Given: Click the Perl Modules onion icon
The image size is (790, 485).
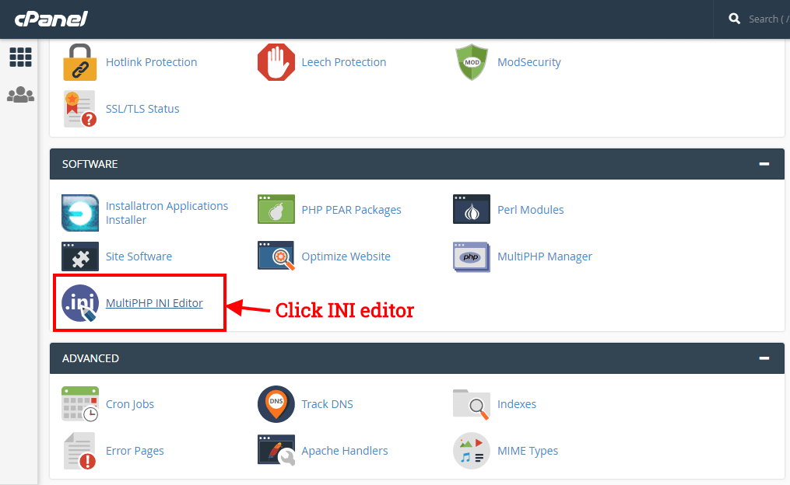Looking at the screenshot, I should coord(472,209).
